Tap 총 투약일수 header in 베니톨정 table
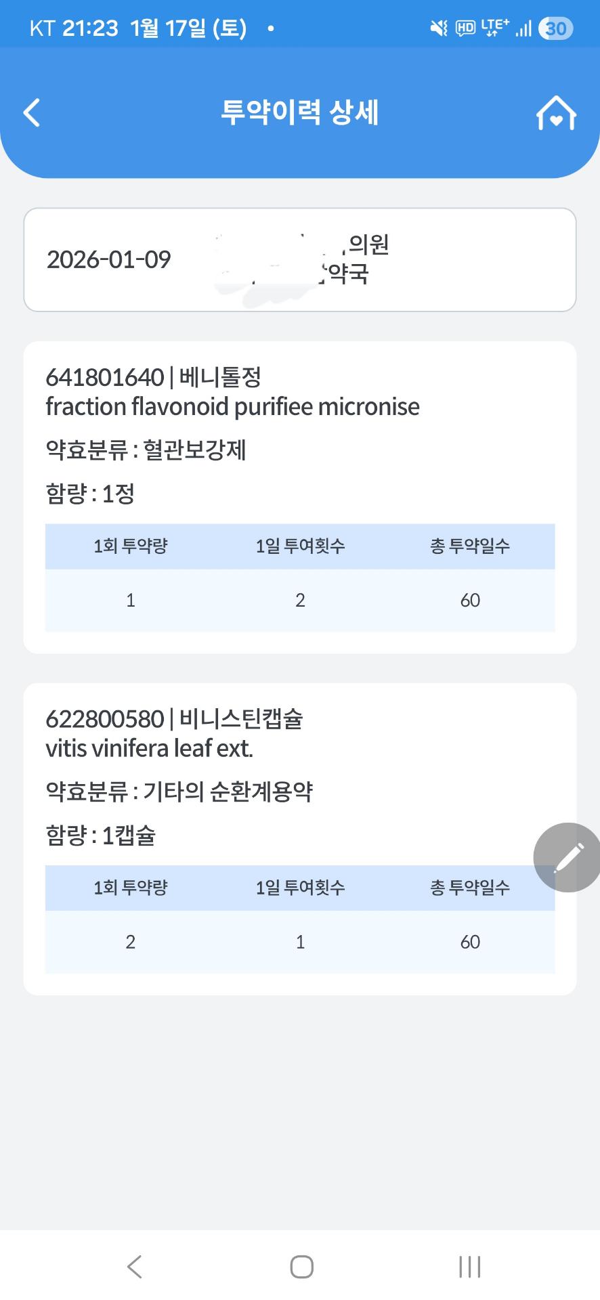The width and height of the screenshot is (600, 1300). [470, 546]
